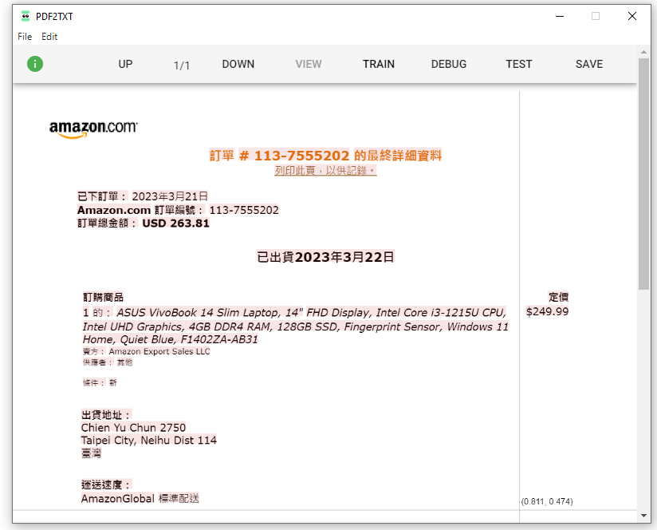Go to previous page with UP

[x=125, y=64]
